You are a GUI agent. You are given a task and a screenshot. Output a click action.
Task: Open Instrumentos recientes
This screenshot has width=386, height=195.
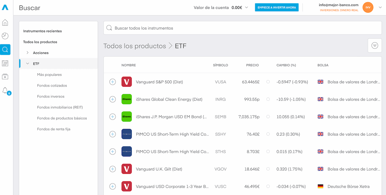pyautogui.click(x=42, y=31)
